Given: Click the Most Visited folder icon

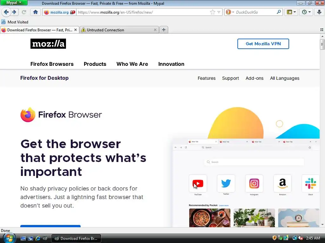Looking at the screenshot, I should pyautogui.click(x=3, y=22).
